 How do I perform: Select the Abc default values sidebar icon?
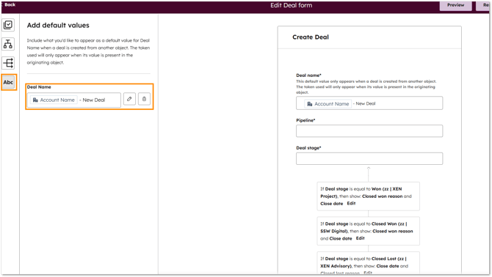pos(9,82)
